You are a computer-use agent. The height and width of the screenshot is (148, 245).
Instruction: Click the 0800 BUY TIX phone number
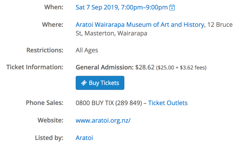109,103
